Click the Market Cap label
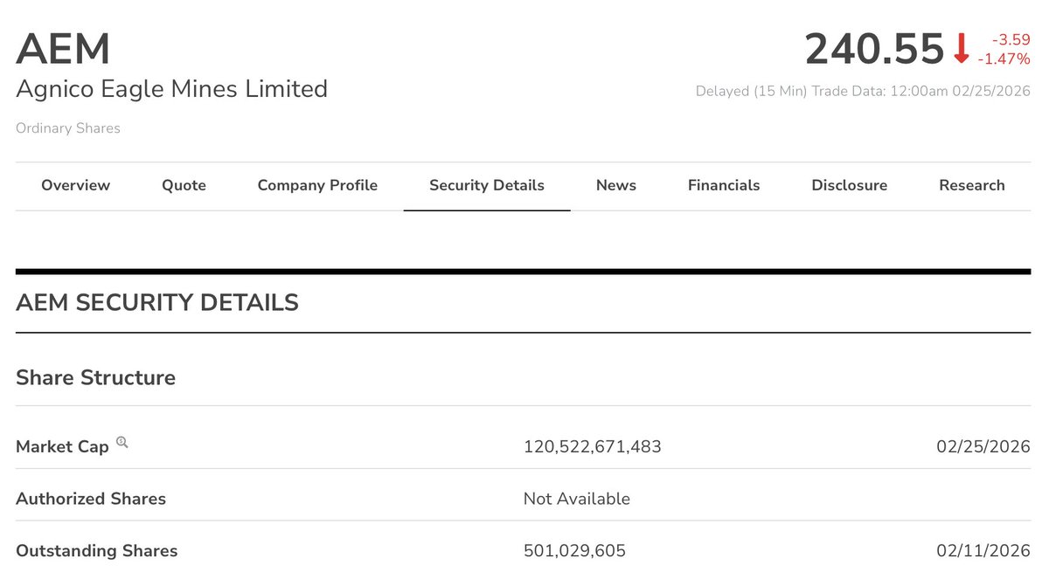Image resolution: width=1049 pixels, height=572 pixels. (x=63, y=447)
